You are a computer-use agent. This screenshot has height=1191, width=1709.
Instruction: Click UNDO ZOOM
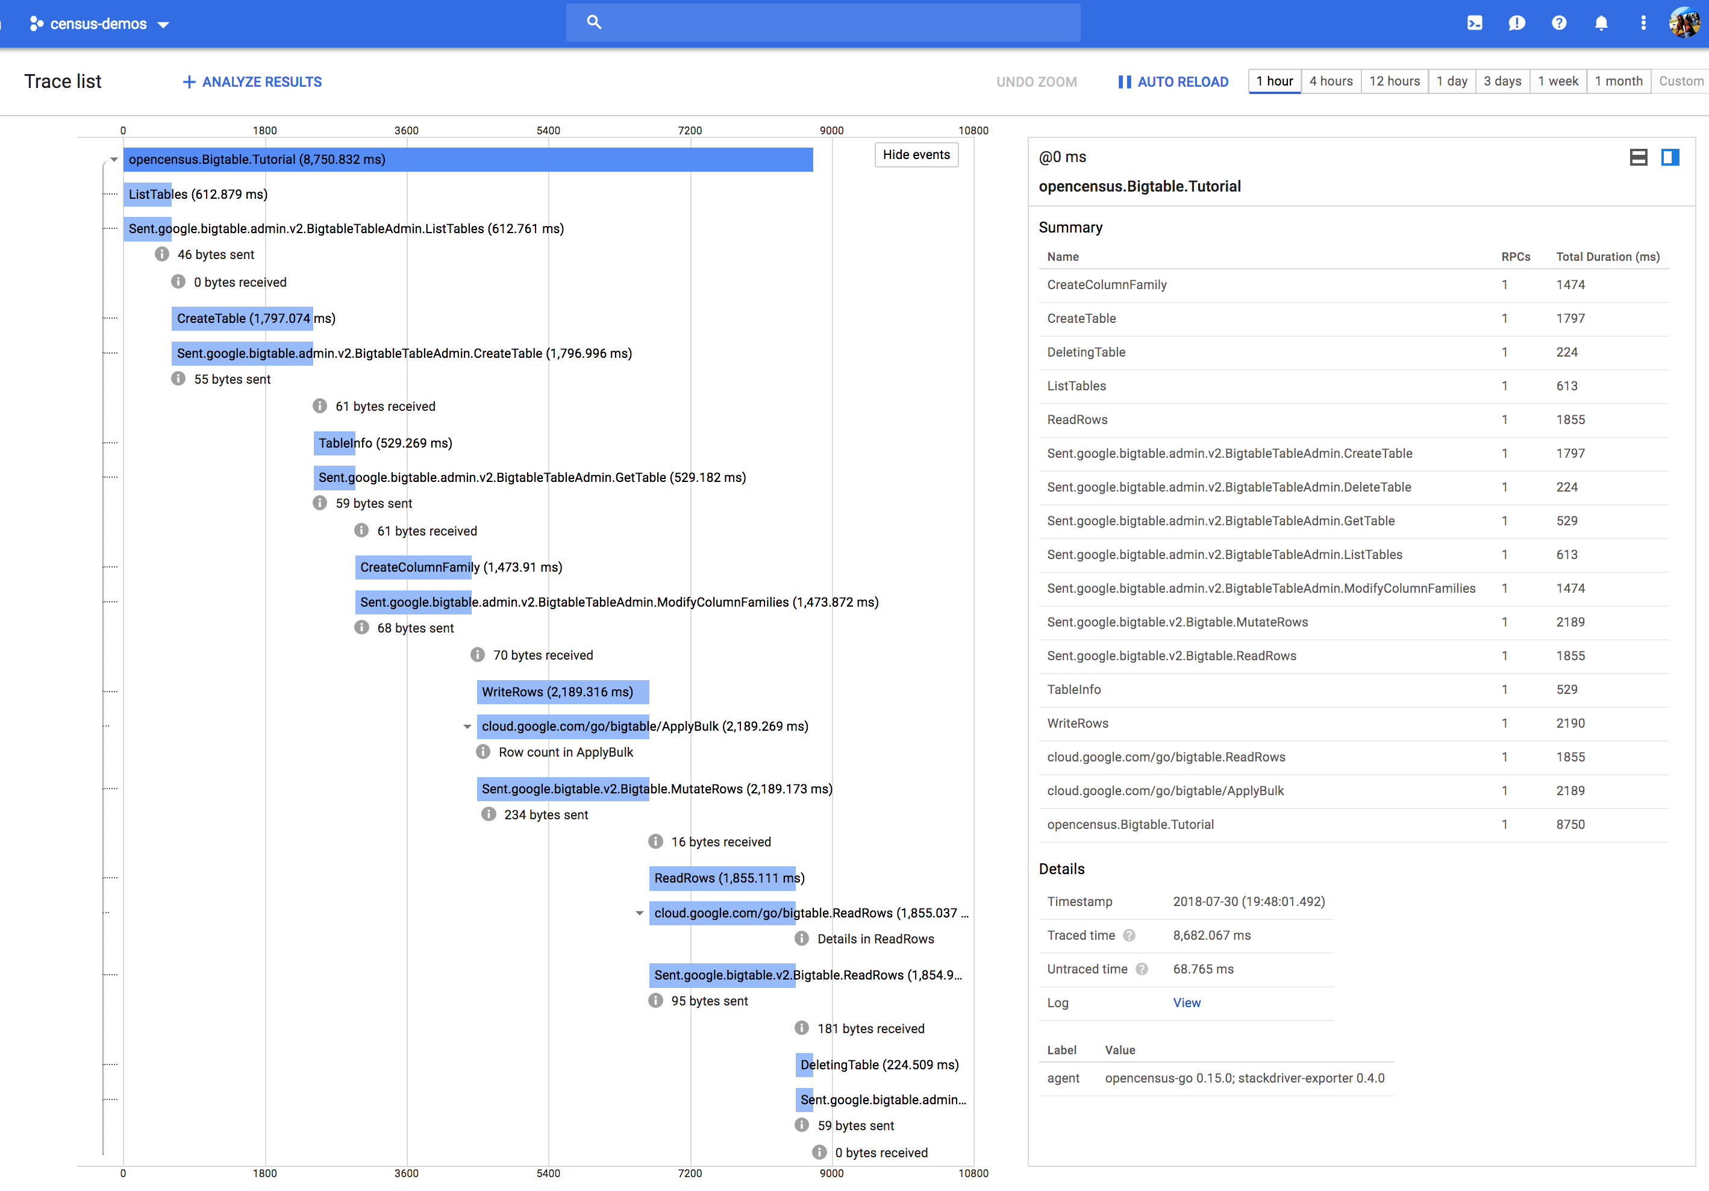pos(1036,82)
